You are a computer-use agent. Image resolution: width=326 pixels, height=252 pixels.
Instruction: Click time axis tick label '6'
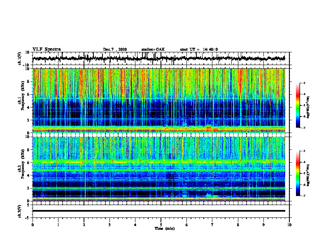coord(187,225)
